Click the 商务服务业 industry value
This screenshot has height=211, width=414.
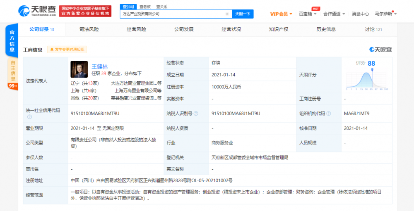point(222,143)
